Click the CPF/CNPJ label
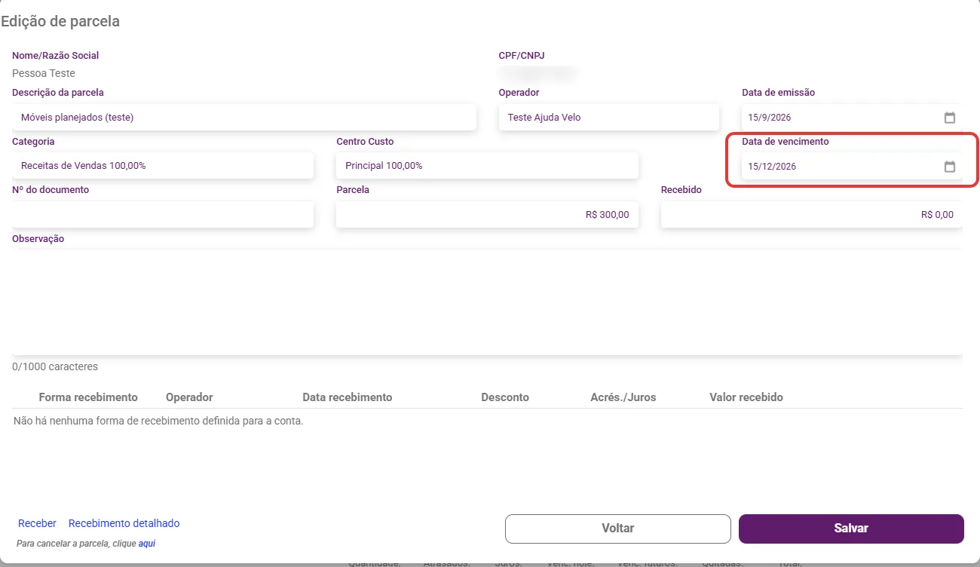 521,55
